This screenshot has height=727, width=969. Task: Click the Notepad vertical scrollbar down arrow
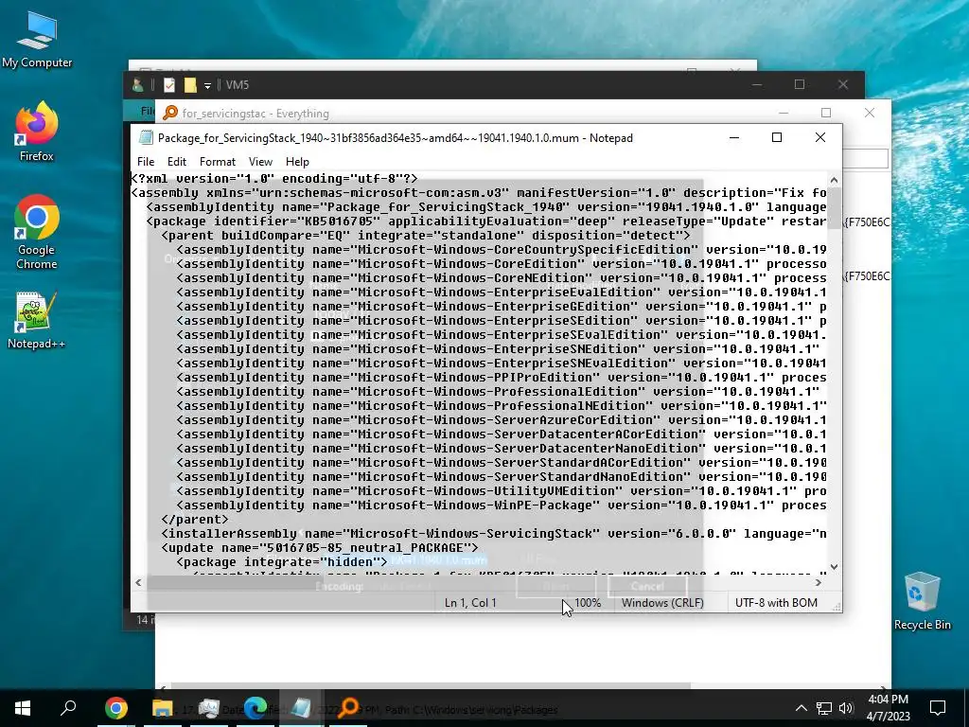835,566
